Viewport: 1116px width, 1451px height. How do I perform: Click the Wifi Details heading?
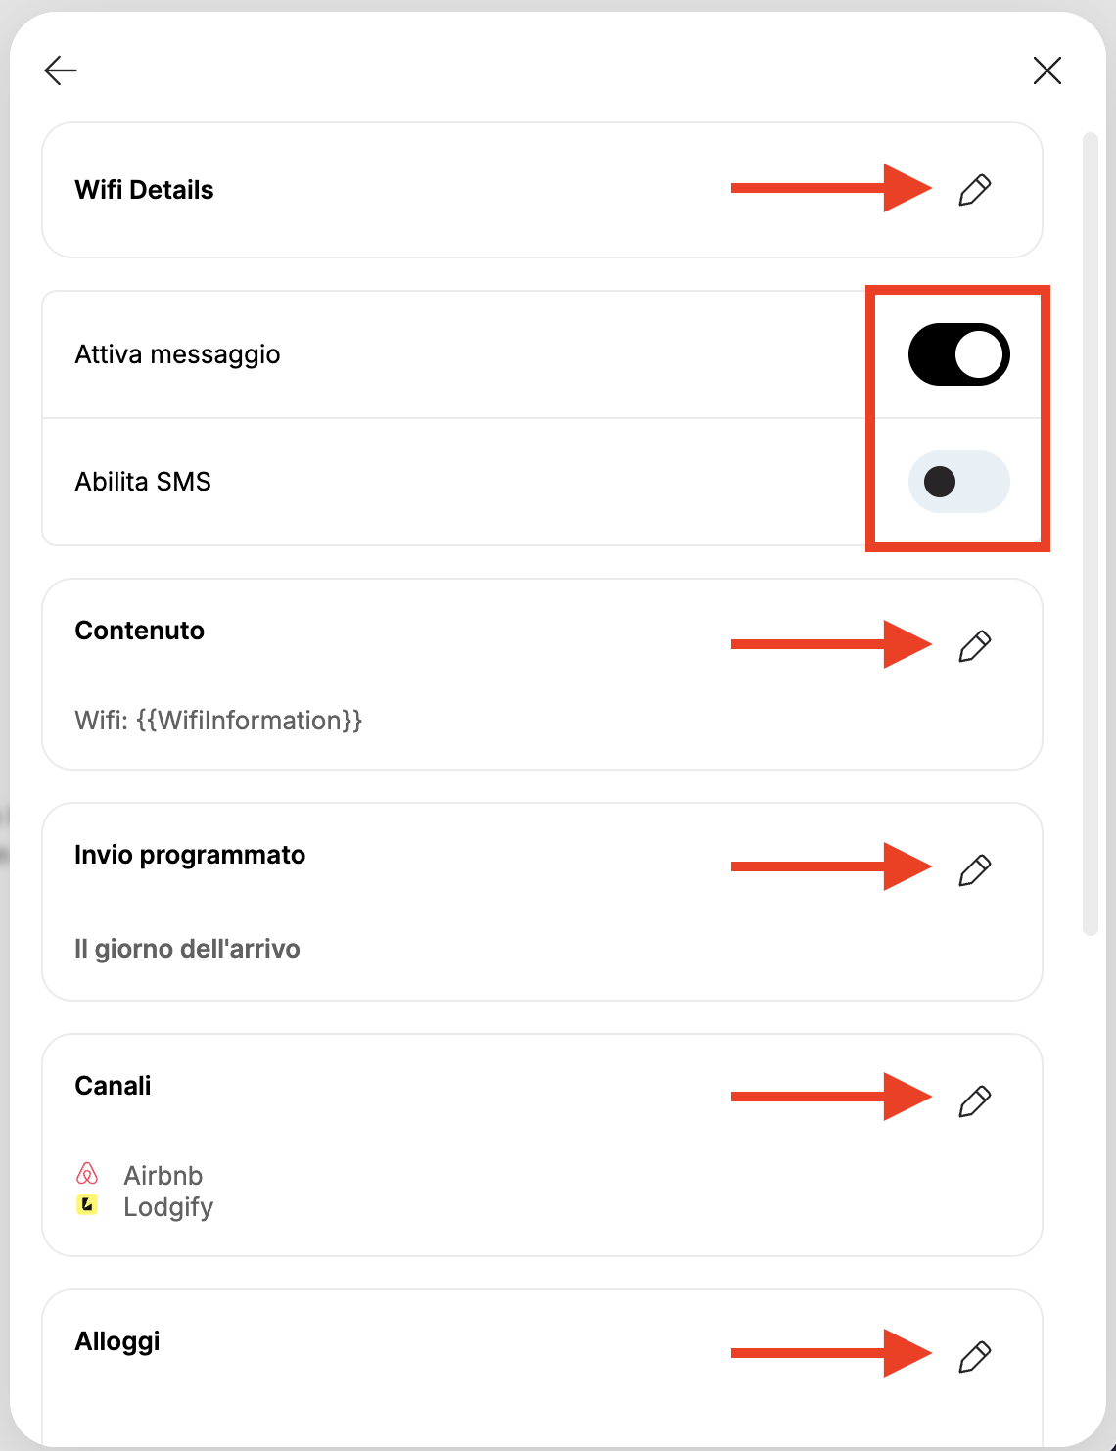(144, 190)
